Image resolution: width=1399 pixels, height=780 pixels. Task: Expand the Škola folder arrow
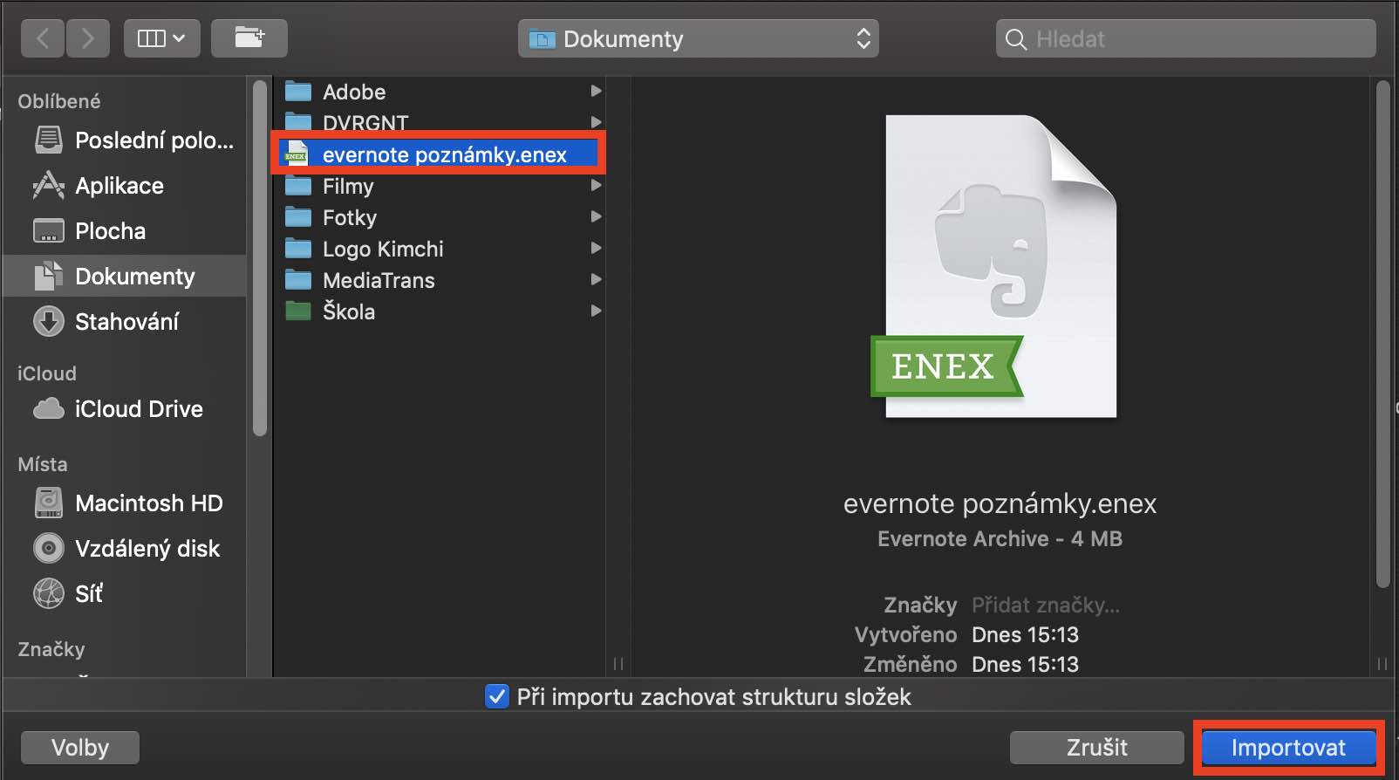tap(596, 311)
